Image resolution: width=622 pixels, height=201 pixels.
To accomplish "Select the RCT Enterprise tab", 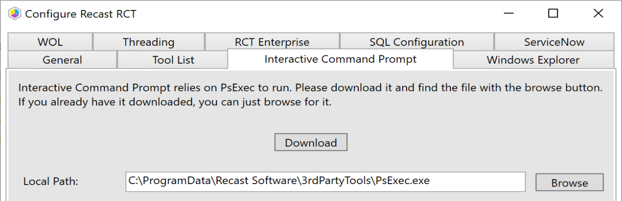I will tap(272, 42).
